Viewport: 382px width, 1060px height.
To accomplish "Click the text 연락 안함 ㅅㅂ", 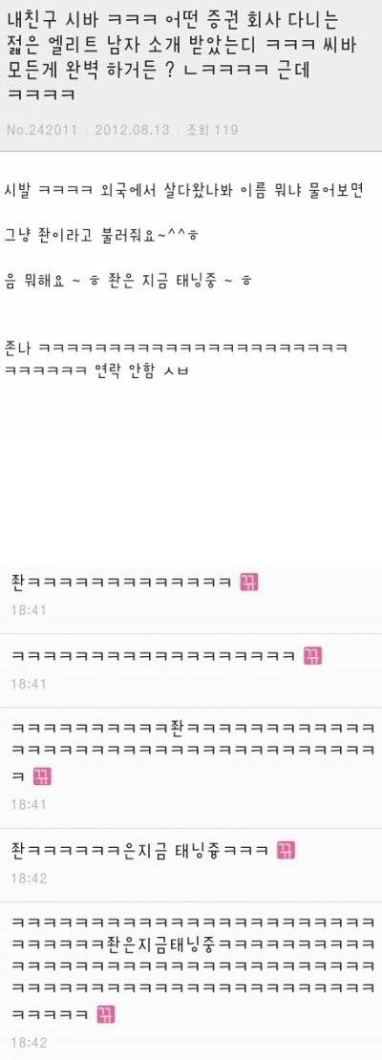I will pyautogui.click(x=142, y=371).
